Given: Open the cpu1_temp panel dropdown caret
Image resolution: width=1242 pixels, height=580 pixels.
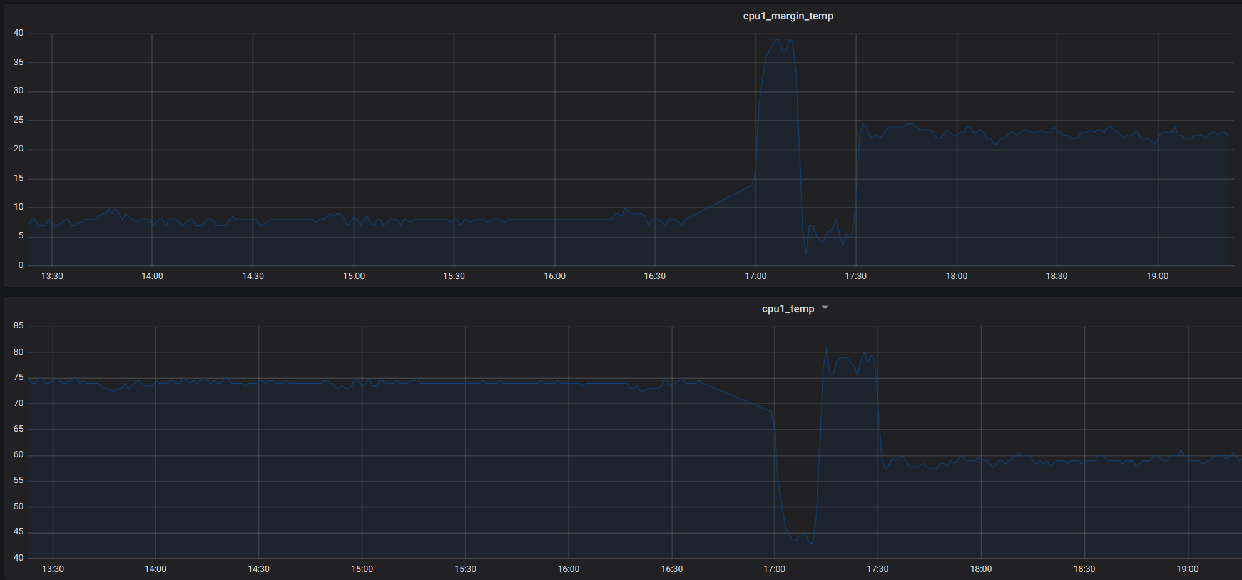Looking at the screenshot, I should [x=825, y=308].
